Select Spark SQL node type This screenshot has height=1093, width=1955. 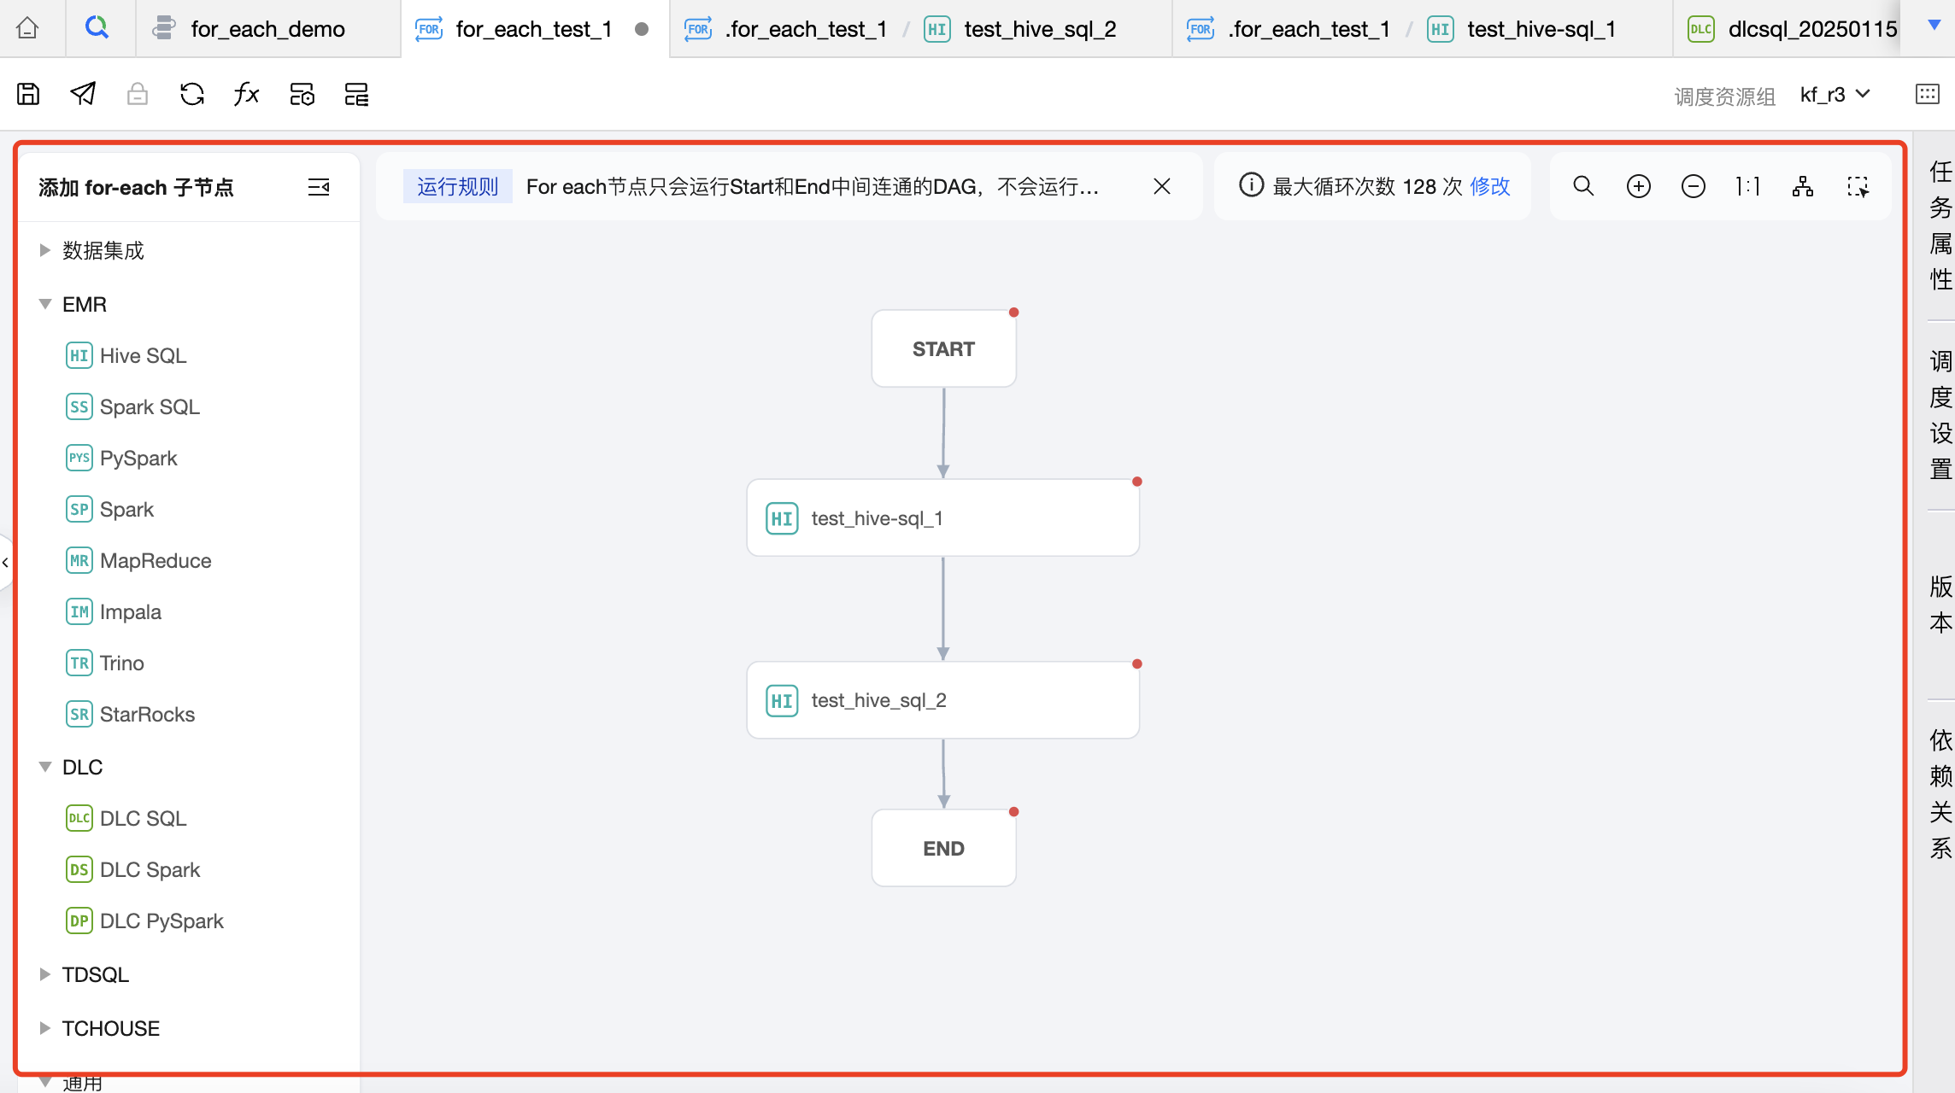point(149,406)
